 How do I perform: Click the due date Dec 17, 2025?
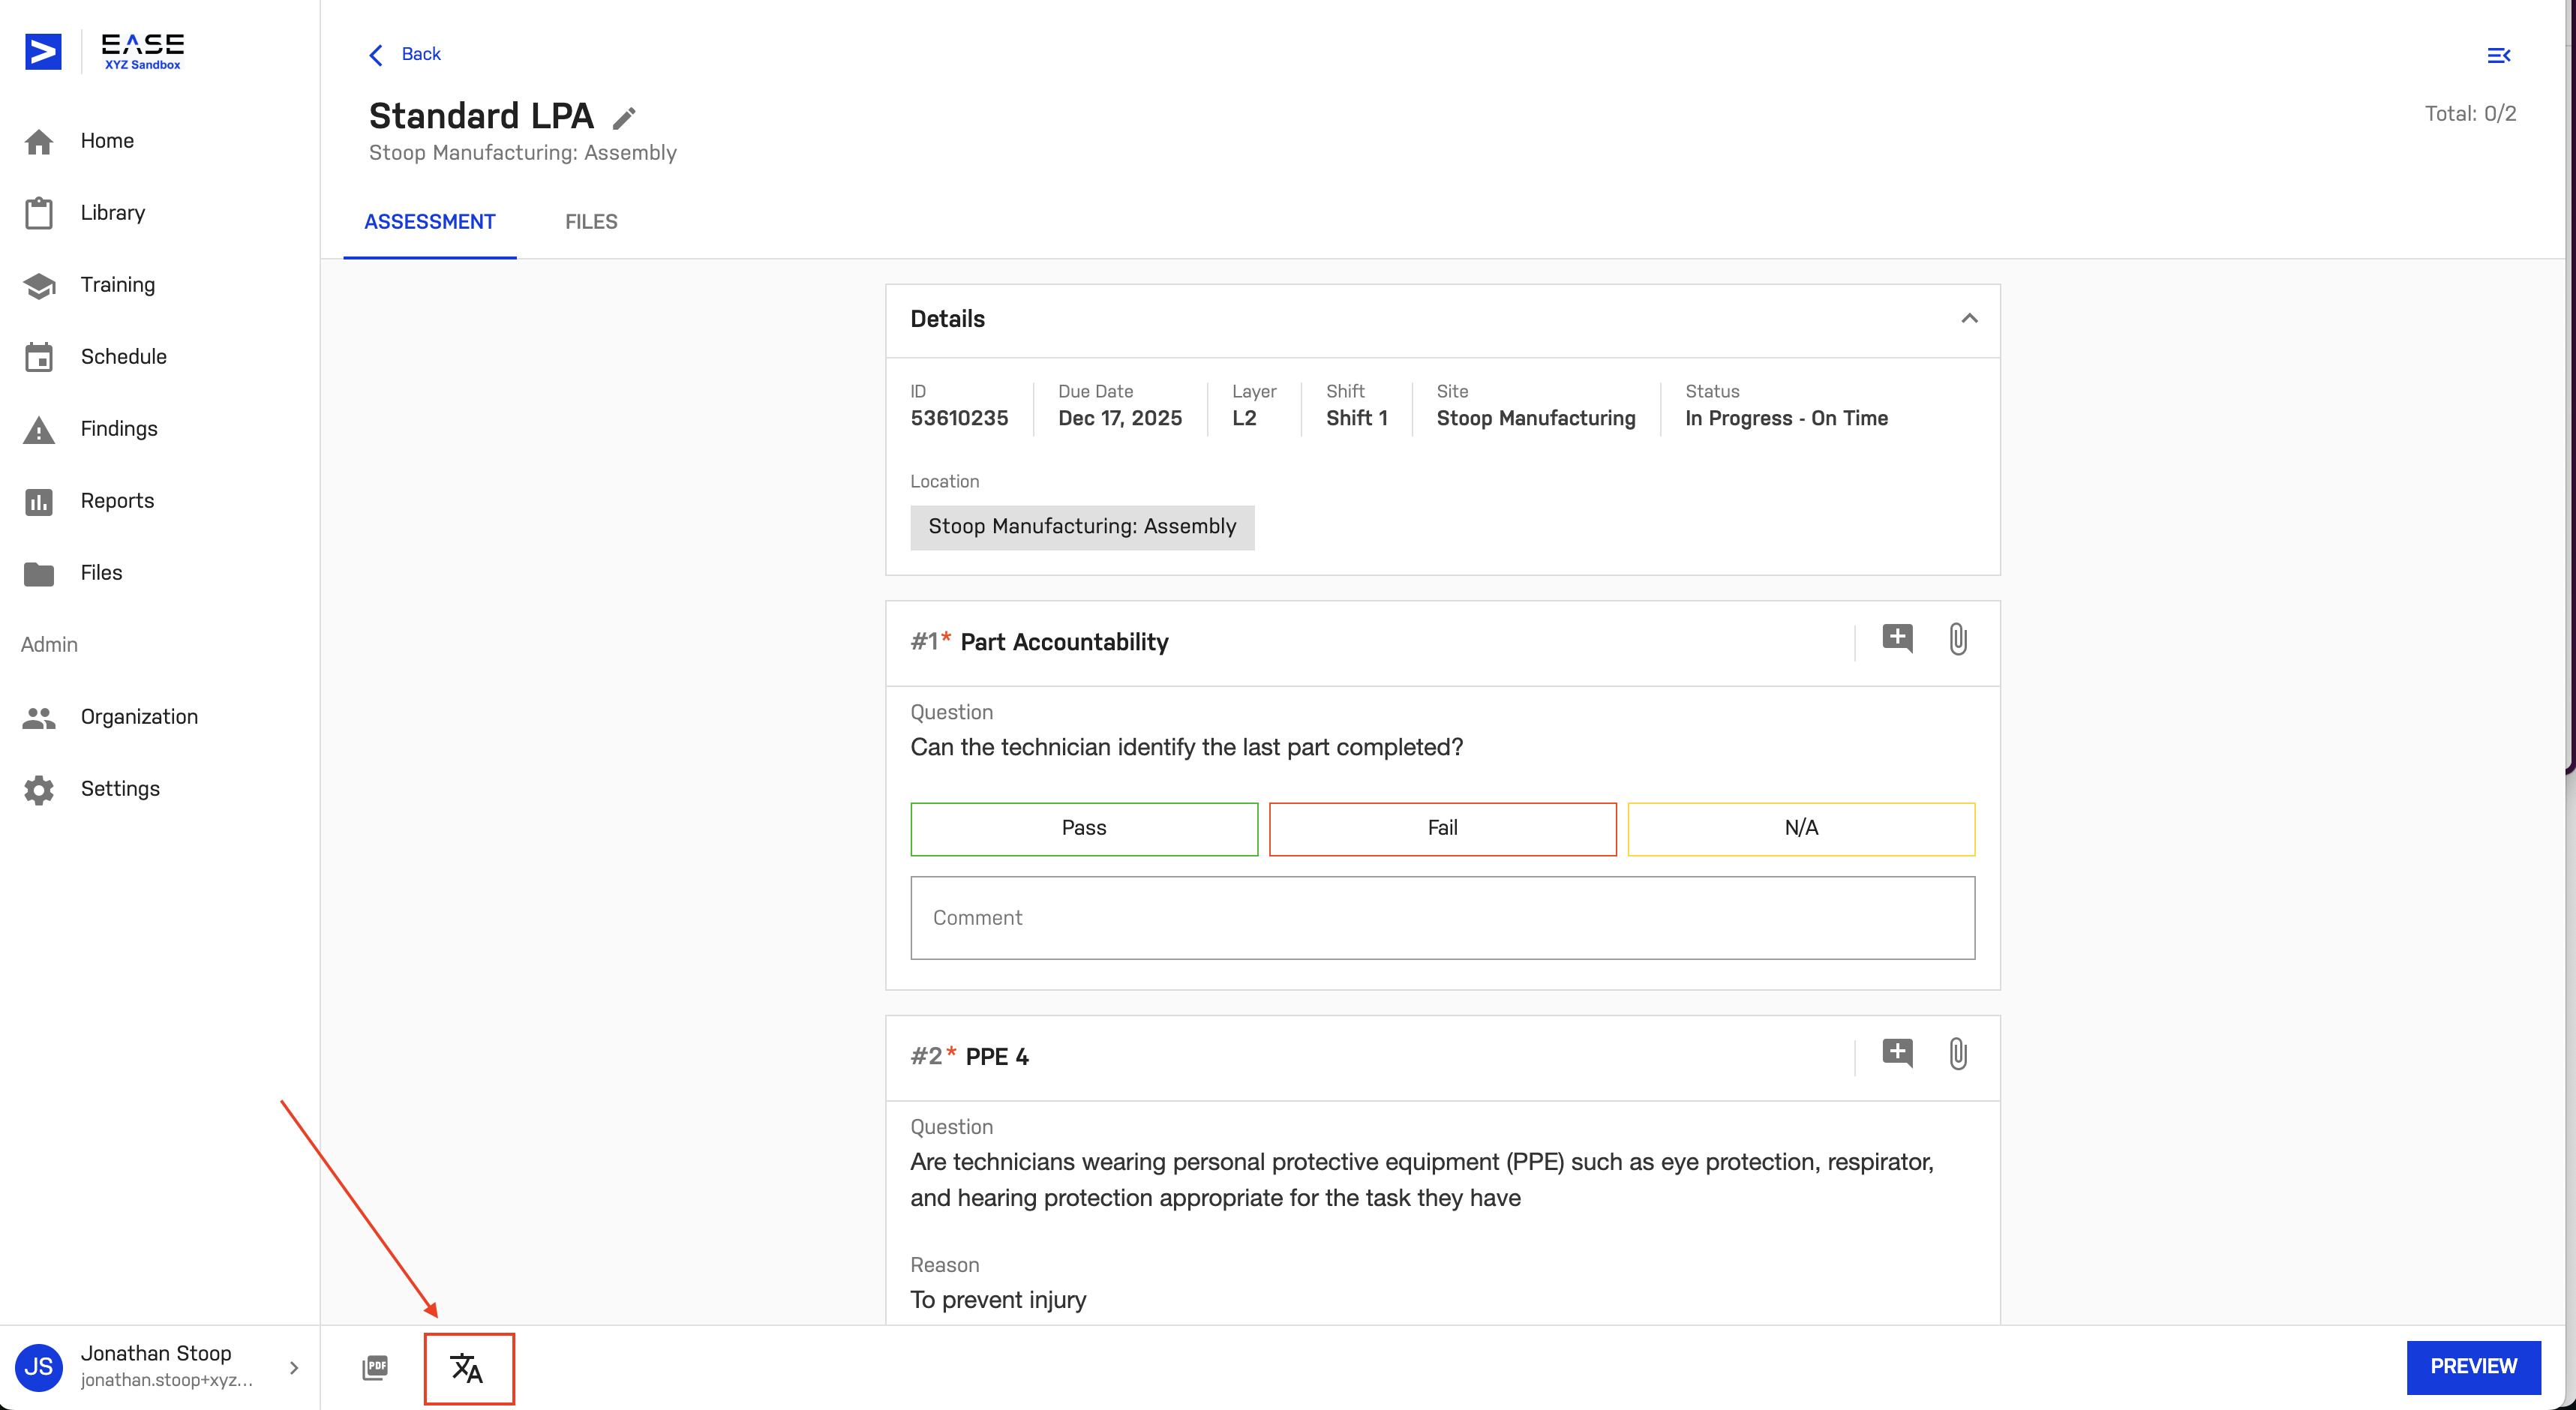(1120, 418)
